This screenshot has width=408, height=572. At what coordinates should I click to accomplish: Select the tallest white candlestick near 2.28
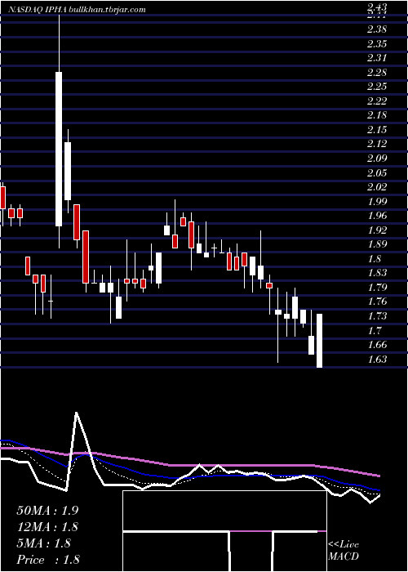coord(59,150)
